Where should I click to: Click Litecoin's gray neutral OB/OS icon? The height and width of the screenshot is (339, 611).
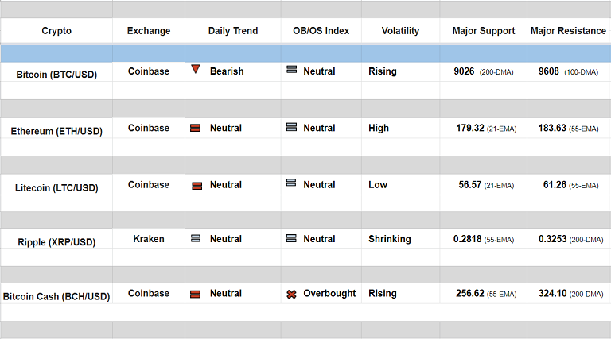[291, 183]
